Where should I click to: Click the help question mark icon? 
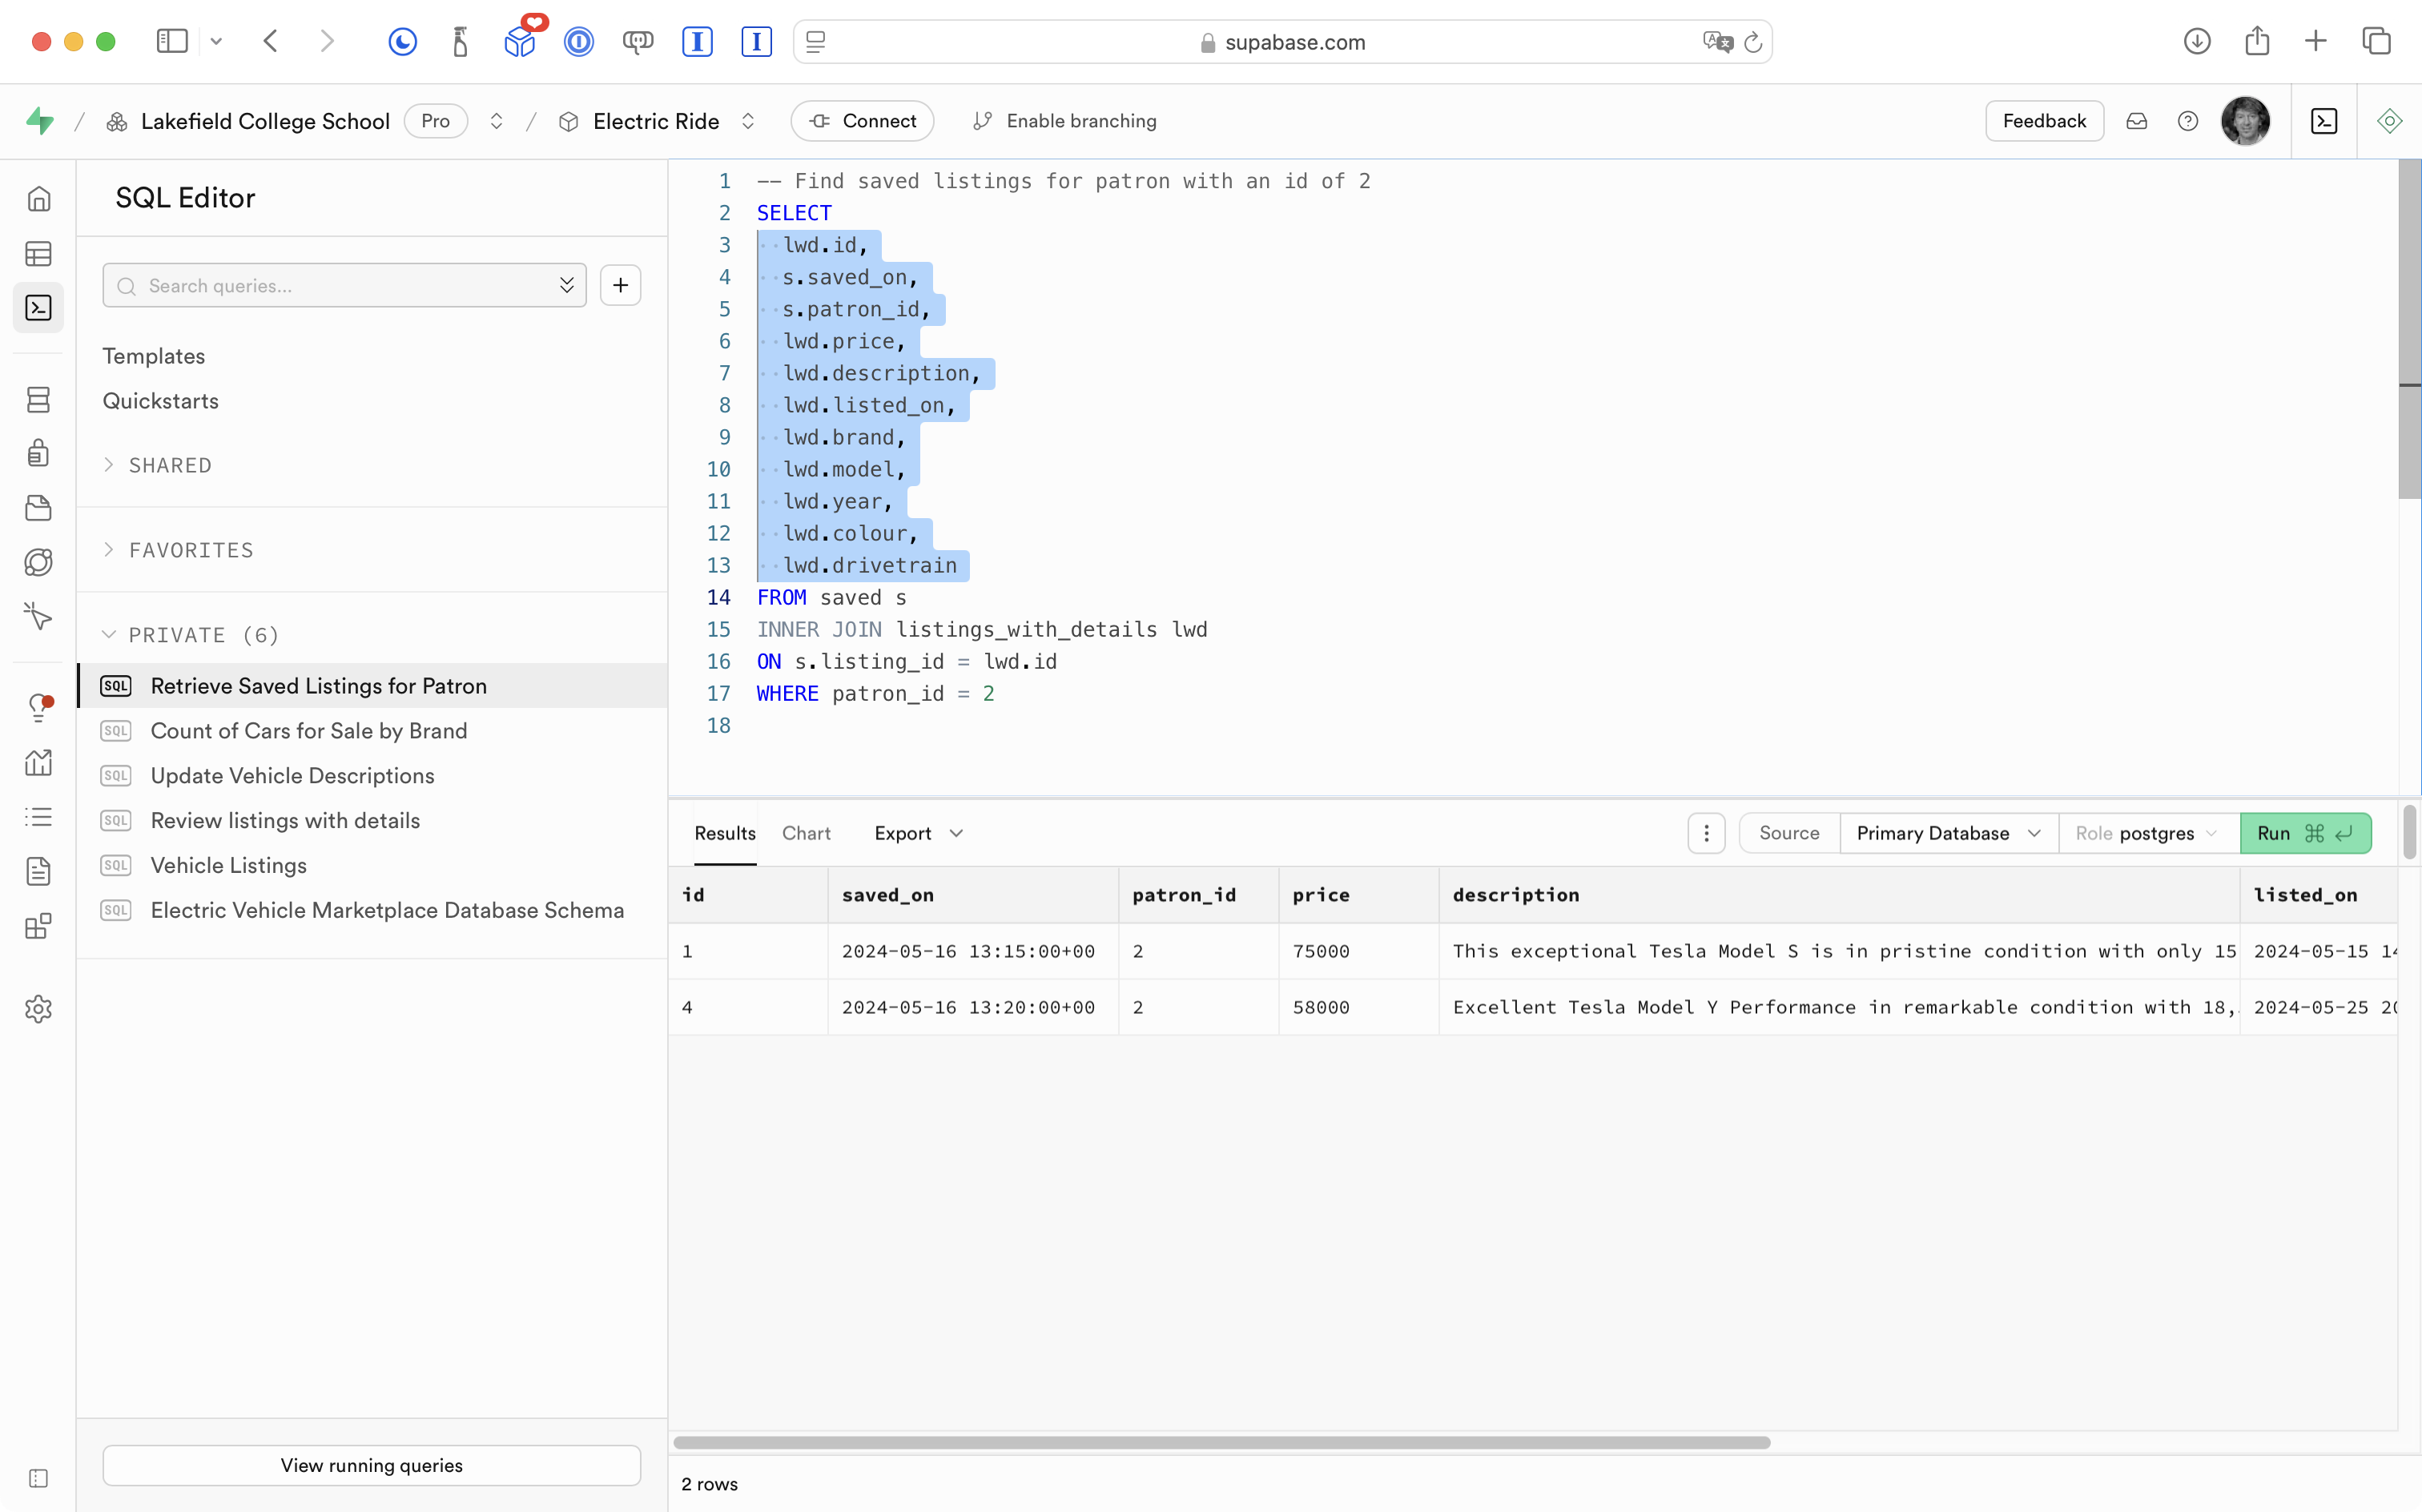coord(2187,121)
